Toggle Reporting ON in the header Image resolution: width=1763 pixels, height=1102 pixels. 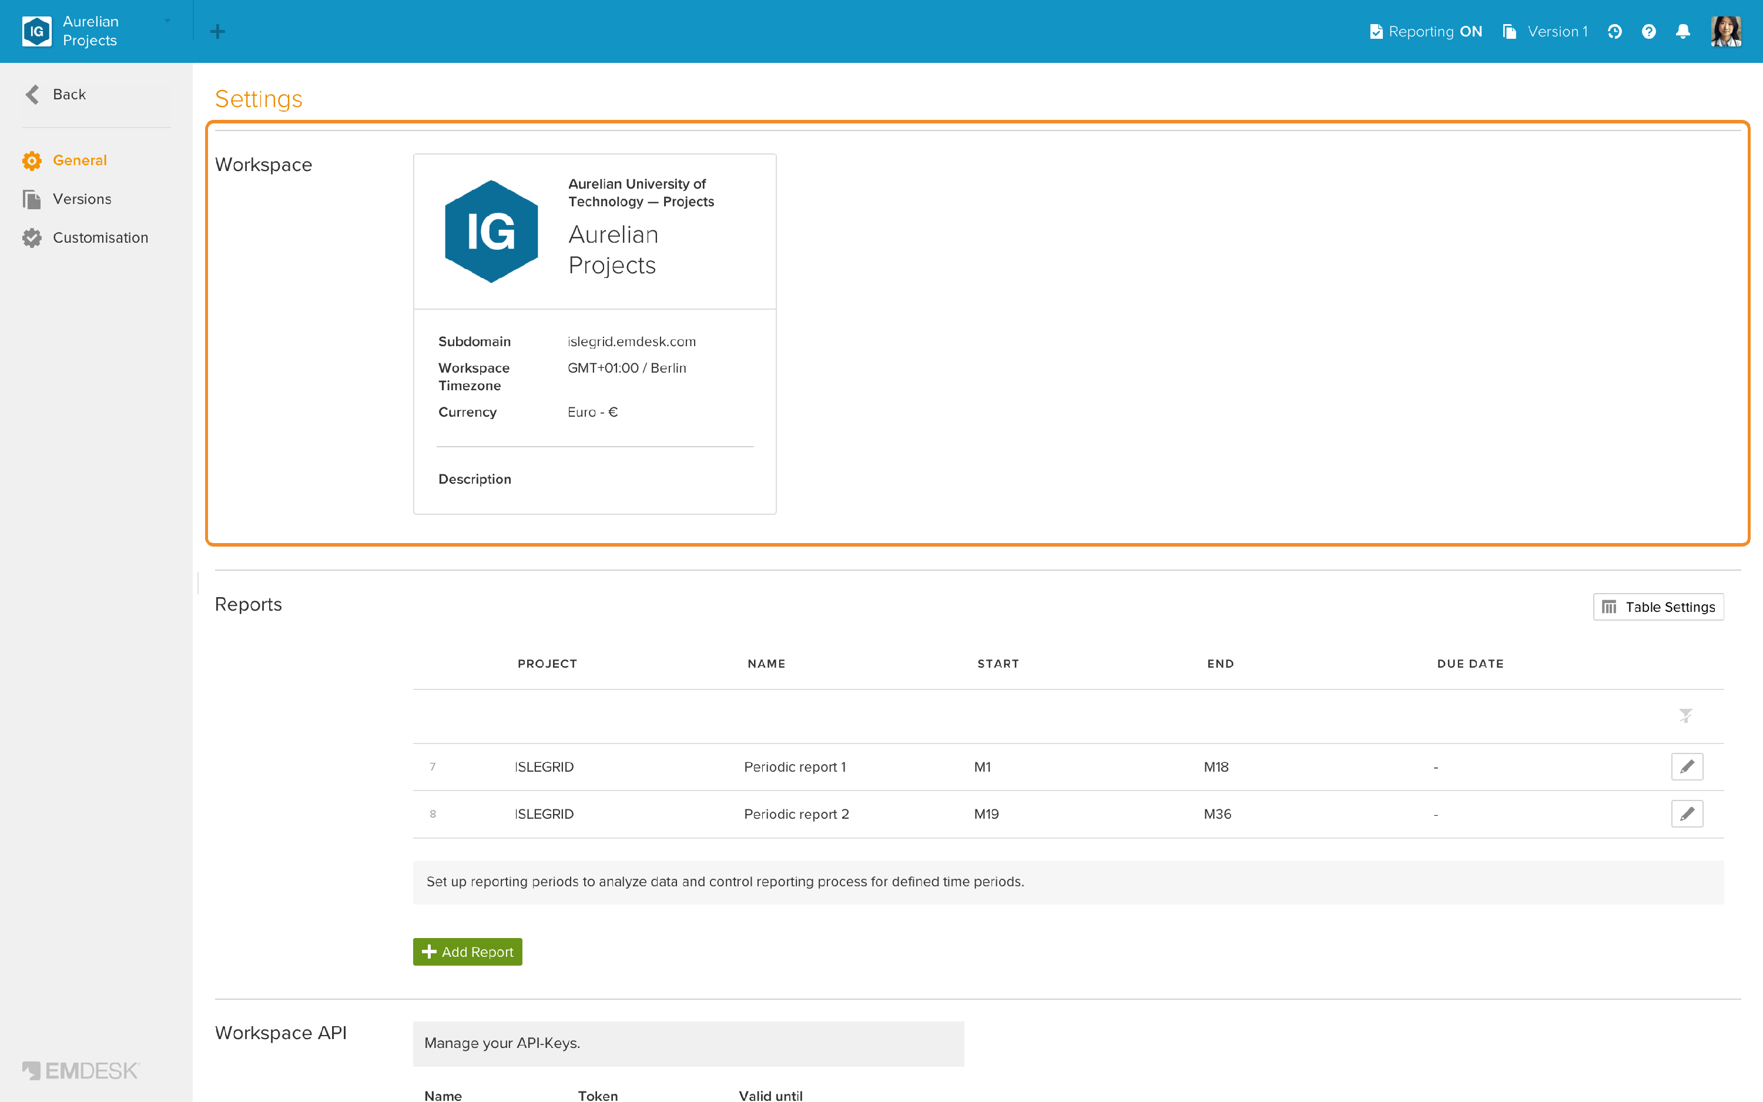coord(1425,31)
